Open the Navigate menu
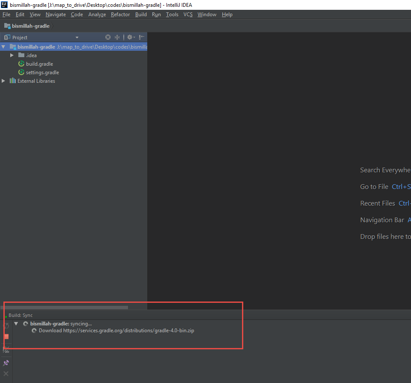The height and width of the screenshot is (383, 411). [x=55, y=14]
